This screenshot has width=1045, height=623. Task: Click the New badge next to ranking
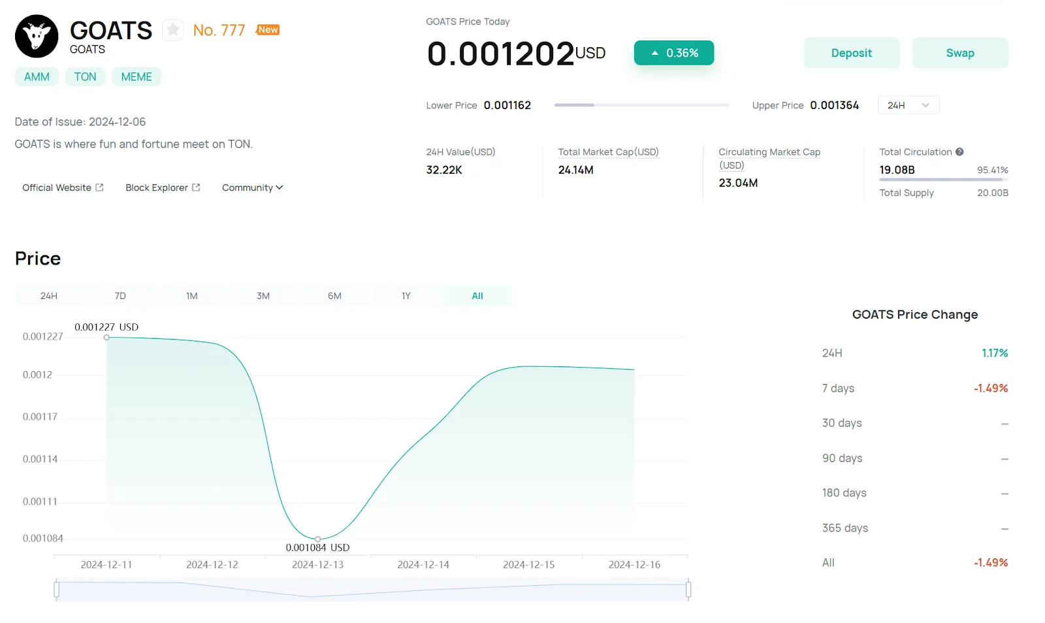click(268, 29)
